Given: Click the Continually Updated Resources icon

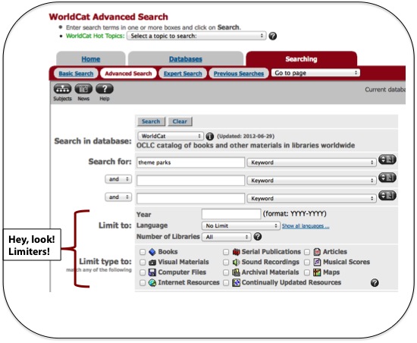Looking at the screenshot, I should point(236,282).
